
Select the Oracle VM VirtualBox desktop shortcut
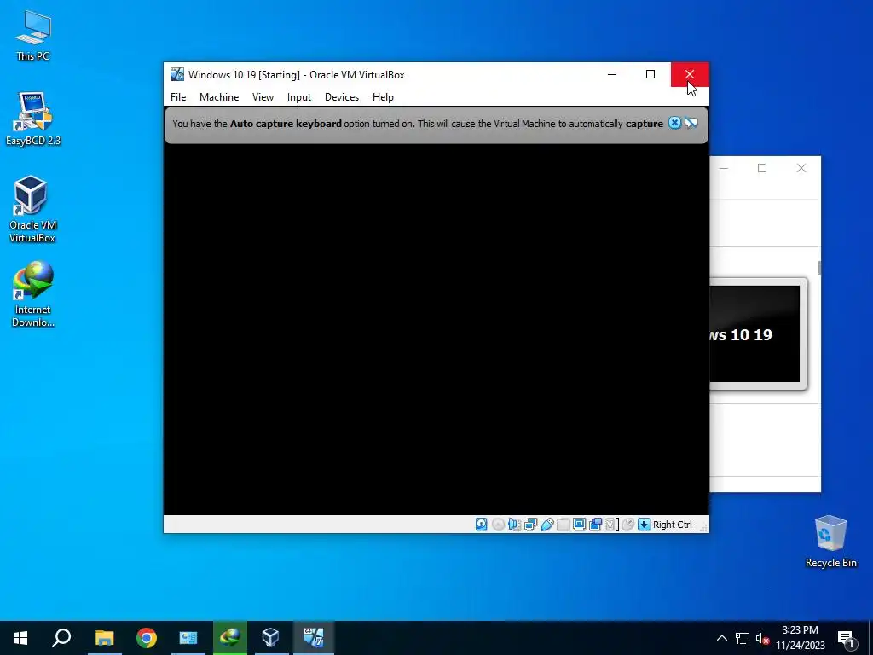coord(32,209)
